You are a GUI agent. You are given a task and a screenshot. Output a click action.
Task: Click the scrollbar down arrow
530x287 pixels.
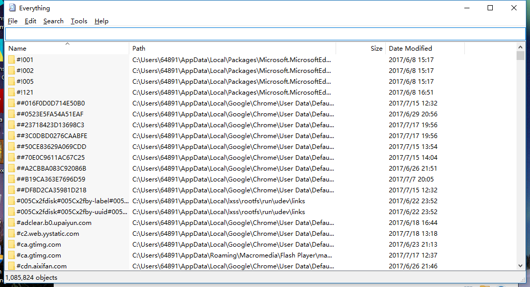pyautogui.click(x=520, y=265)
